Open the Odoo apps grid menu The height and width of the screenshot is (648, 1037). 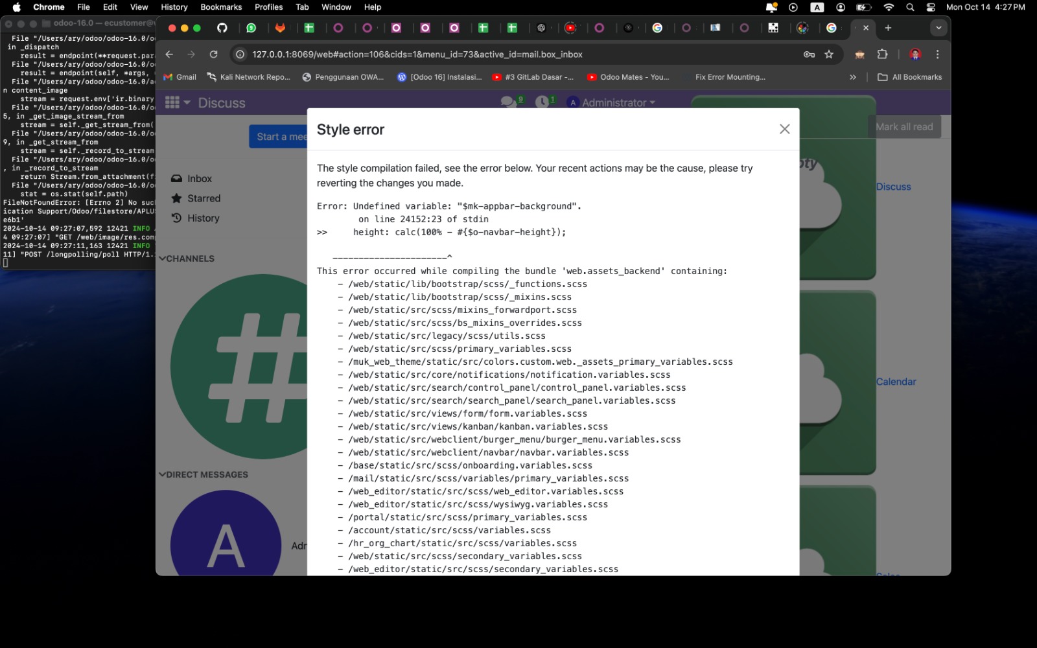(x=172, y=102)
